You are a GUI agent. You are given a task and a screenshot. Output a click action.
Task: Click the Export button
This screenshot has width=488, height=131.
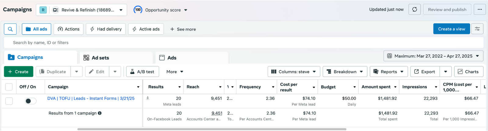[x=425, y=72]
